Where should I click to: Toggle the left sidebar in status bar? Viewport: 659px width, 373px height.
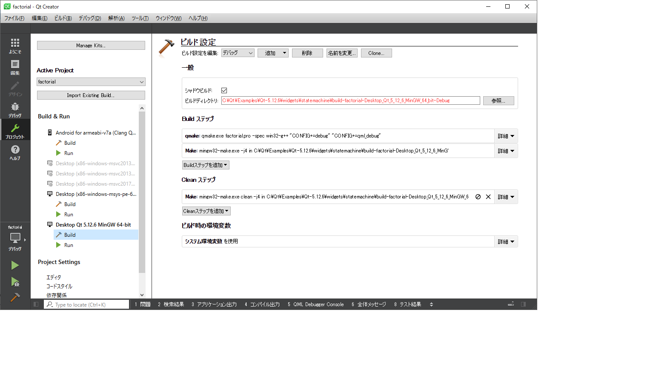[x=36, y=304]
